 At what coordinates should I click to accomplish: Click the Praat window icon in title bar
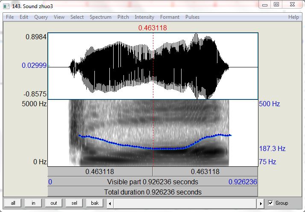point(6,6)
